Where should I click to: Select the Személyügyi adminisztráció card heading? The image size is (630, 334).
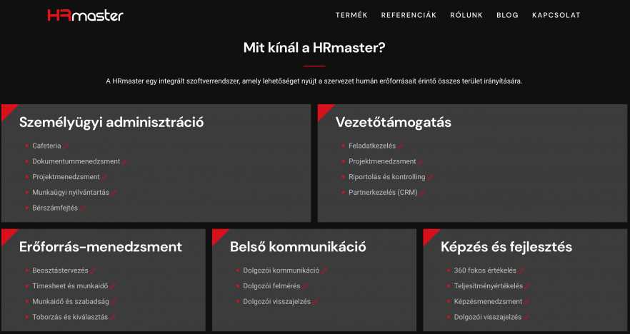111,123
